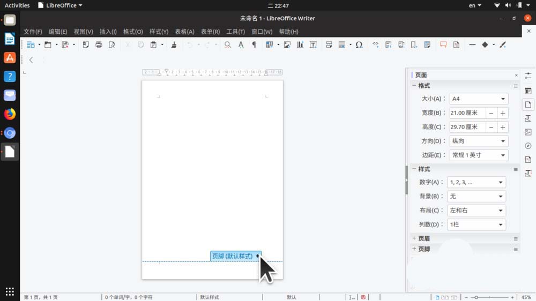Click the Print icon in the toolbar
This screenshot has height=301, width=536.
click(99, 45)
